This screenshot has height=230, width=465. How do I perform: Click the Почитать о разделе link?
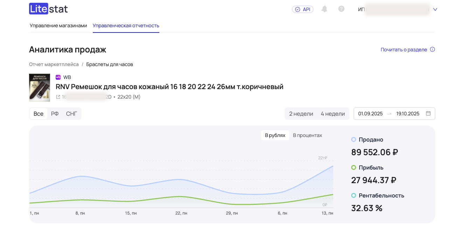(404, 50)
